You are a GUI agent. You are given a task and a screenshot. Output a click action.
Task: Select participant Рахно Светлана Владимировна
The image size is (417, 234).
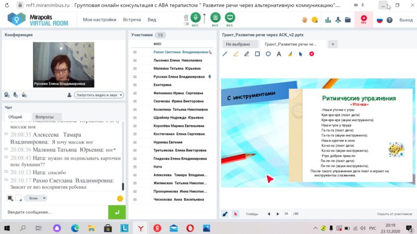[x=180, y=53]
